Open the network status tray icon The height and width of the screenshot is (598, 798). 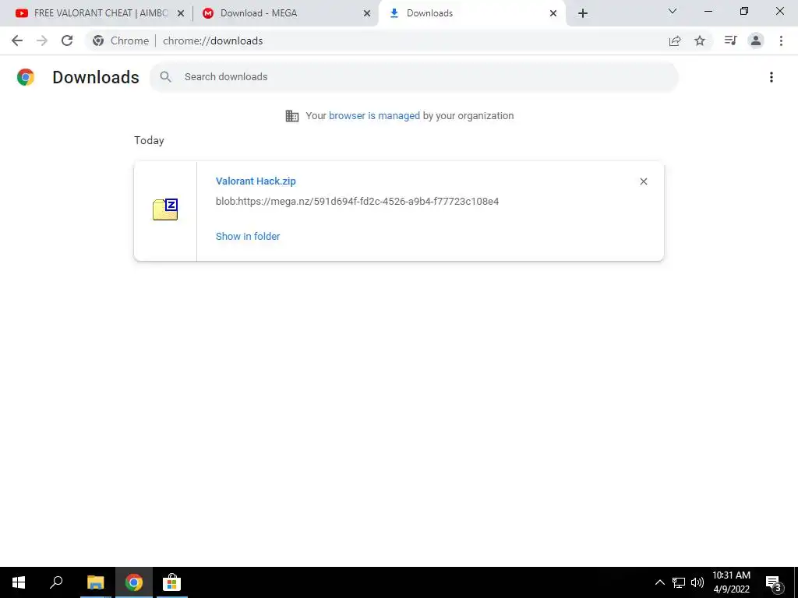click(x=679, y=582)
